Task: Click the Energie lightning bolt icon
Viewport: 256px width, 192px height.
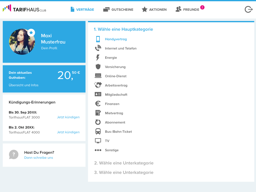Action: pos(98,58)
